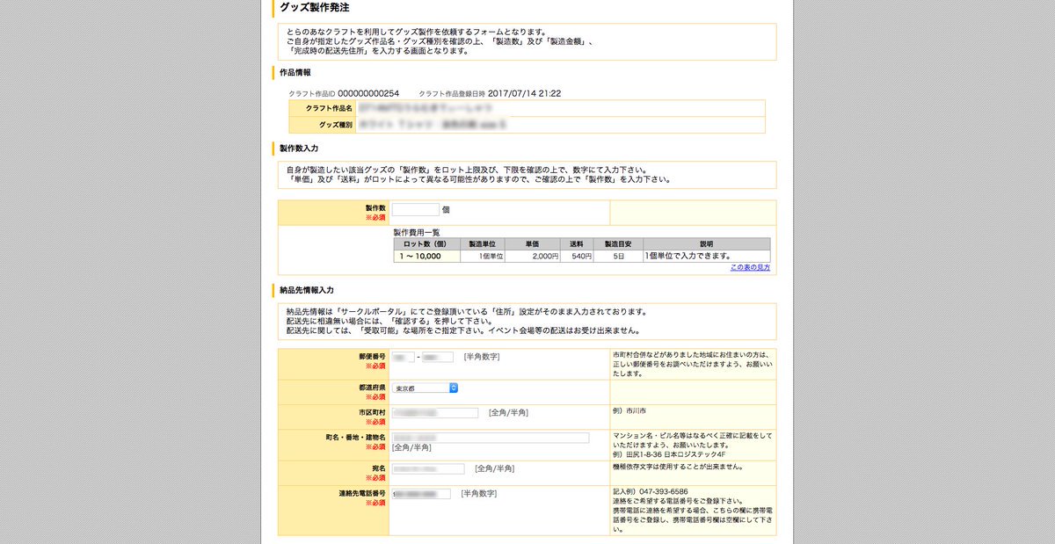Click the second 郵便番号 input box
Image resolution: width=1055 pixels, height=544 pixels.
[x=438, y=357]
